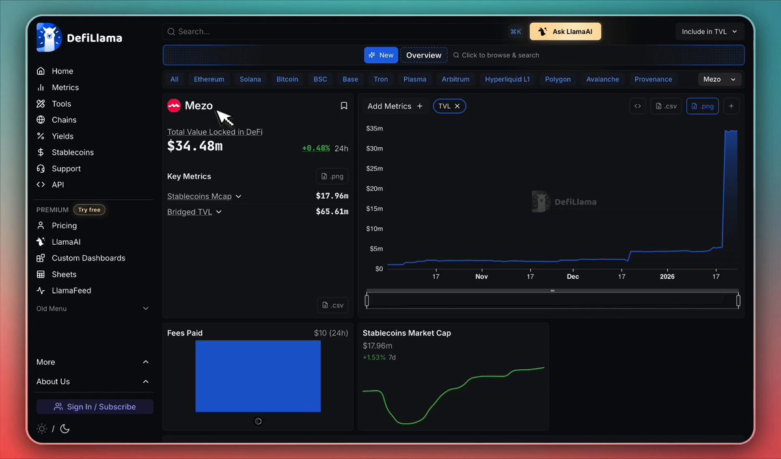Viewport: 781px width, 459px height.
Task: Open the Metrics page
Action: pos(65,87)
